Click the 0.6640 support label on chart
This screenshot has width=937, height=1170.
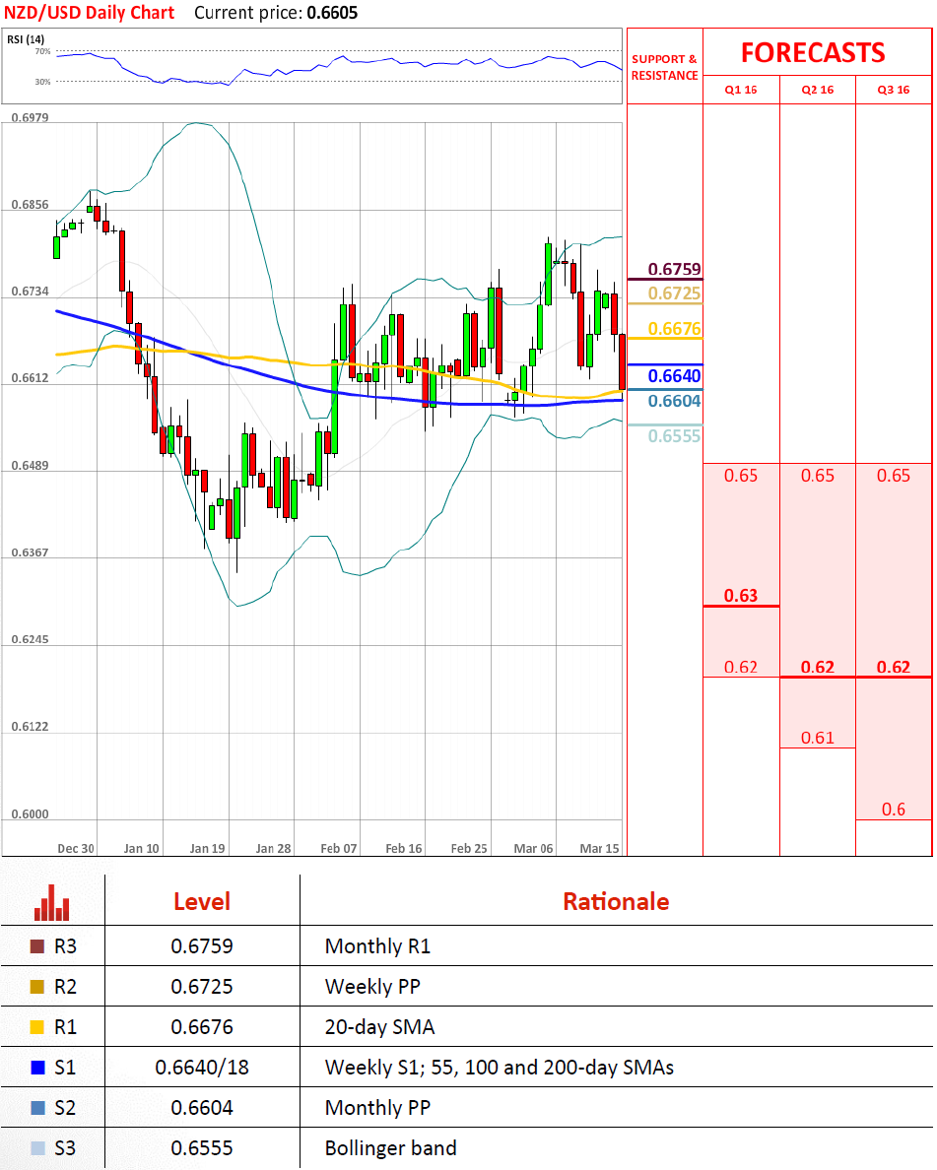click(x=674, y=376)
